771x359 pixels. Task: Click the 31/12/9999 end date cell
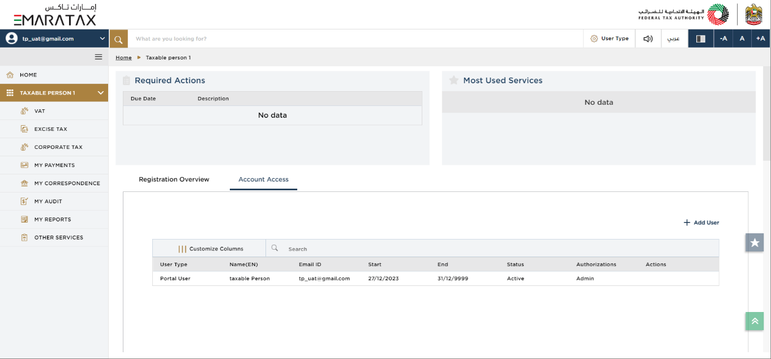(453, 279)
